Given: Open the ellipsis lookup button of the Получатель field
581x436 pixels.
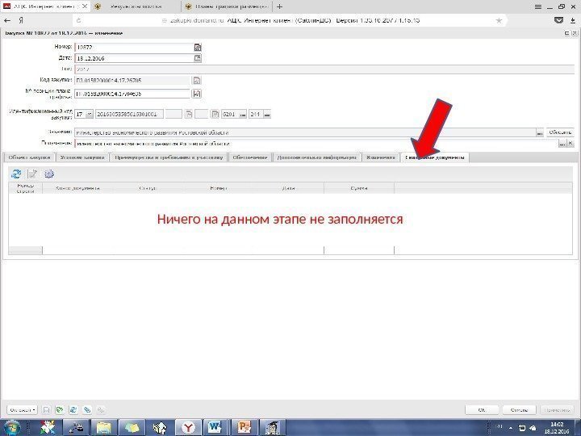Looking at the screenshot, I should 562,144.
